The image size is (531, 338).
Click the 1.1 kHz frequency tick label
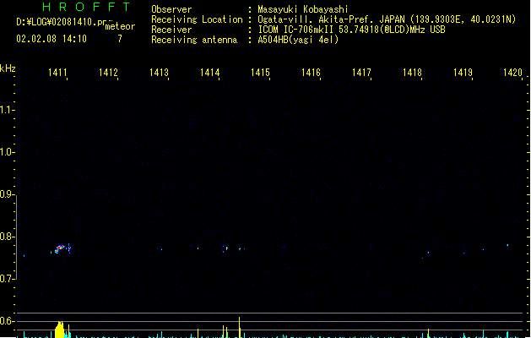pos(7,110)
